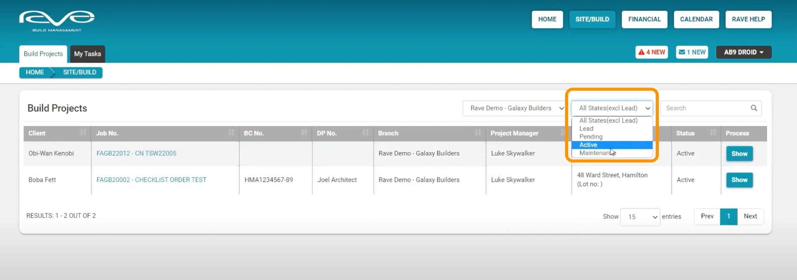The height and width of the screenshot is (280, 797).
Task: Click Show button for Boba Fett row
Action: [739, 180]
